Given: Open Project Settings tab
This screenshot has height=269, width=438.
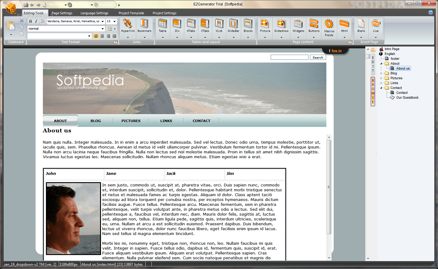Looking at the screenshot, I should pos(165,13).
